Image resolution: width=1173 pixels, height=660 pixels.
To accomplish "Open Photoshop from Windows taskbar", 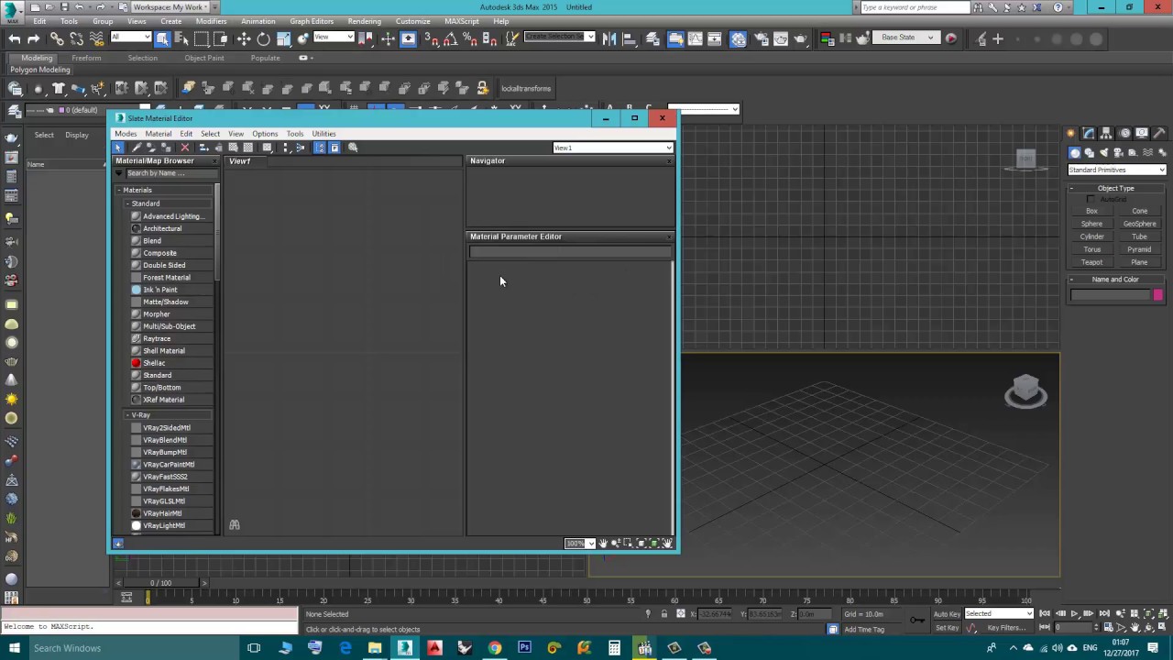I will [524, 648].
